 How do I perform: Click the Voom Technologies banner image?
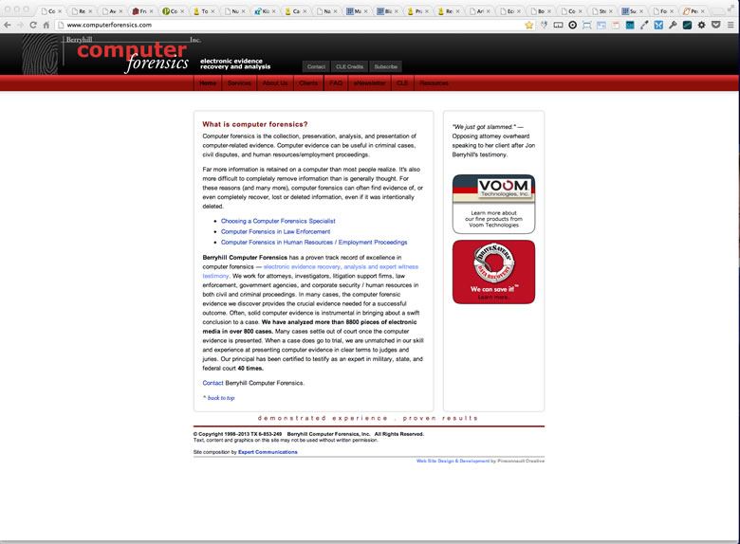[x=493, y=204]
